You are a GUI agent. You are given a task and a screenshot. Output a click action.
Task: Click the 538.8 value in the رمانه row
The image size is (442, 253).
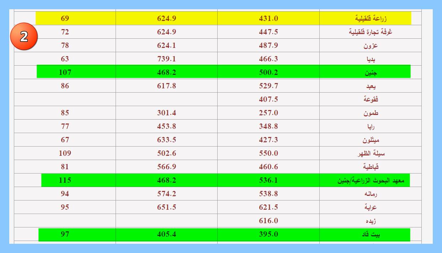point(268,194)
